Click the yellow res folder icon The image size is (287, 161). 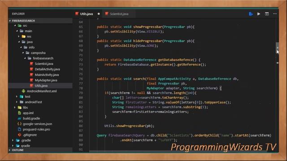click(24, 37)
